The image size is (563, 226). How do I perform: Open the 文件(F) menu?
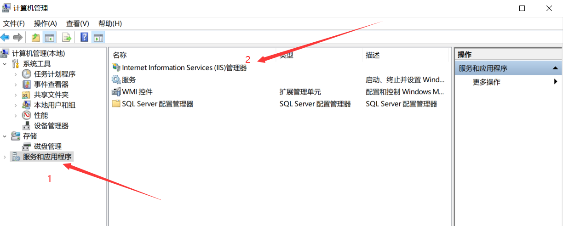pyautogui.click(x=14, y=23)
